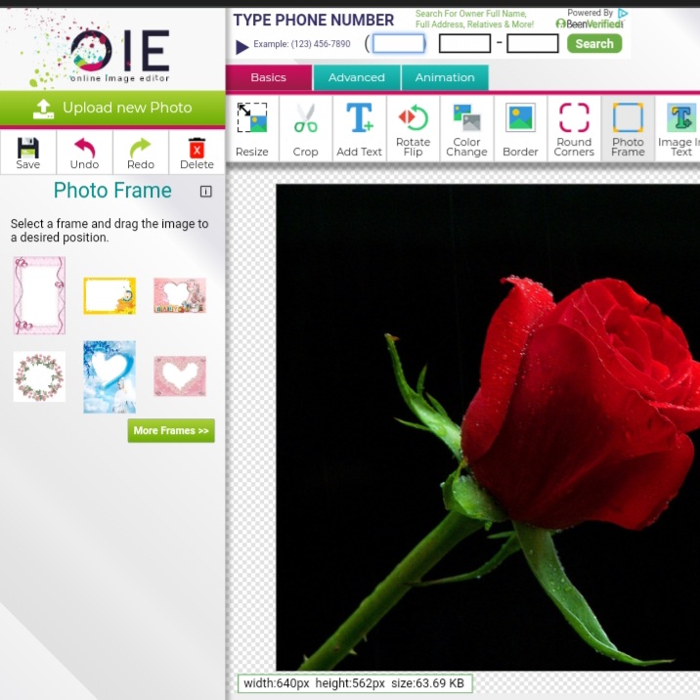
Task: Open the Color Change tool
Action: pyautogui.click(x=466, y=129)
